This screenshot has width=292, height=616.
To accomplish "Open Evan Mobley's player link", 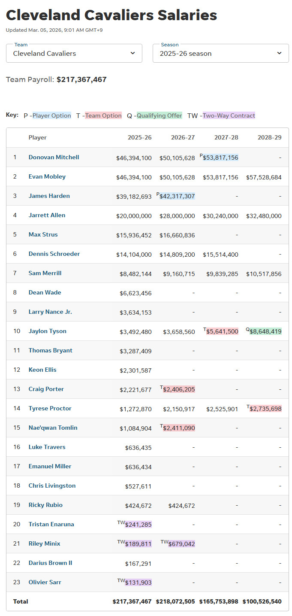I will tap(47, 176).
